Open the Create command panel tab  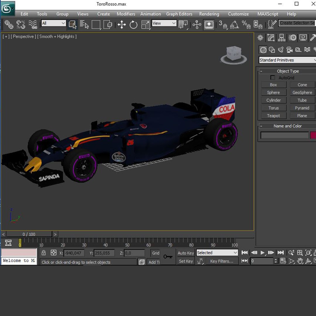pos(260,38)
